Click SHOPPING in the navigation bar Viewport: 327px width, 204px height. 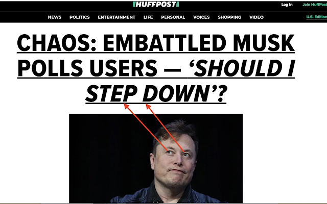[229, 17]
